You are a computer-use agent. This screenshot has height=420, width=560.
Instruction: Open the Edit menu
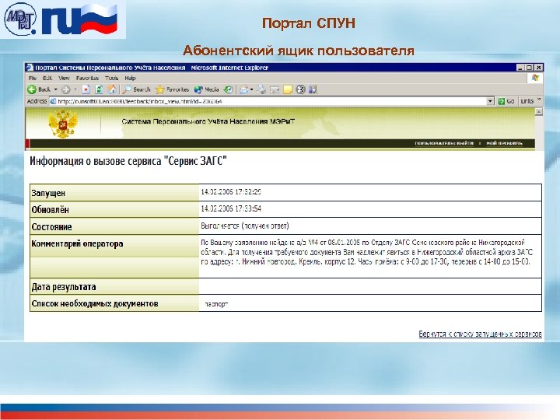(x=47, y=78)
